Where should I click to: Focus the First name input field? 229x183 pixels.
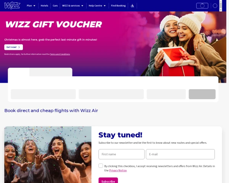point(121,154)
